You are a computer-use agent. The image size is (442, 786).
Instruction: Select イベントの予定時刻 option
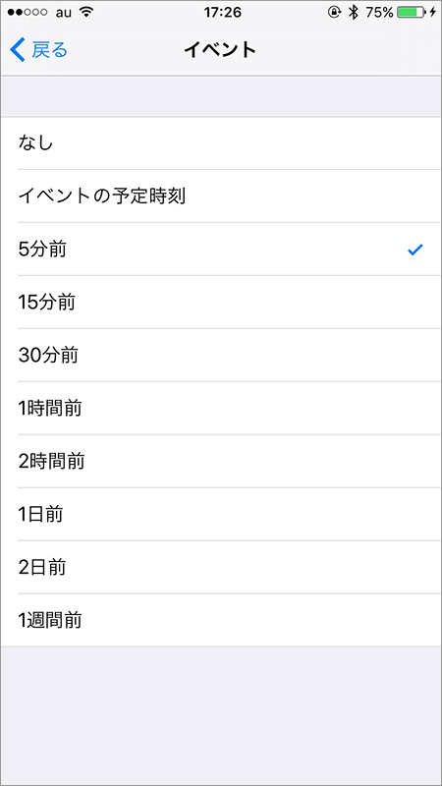[221, 196]
